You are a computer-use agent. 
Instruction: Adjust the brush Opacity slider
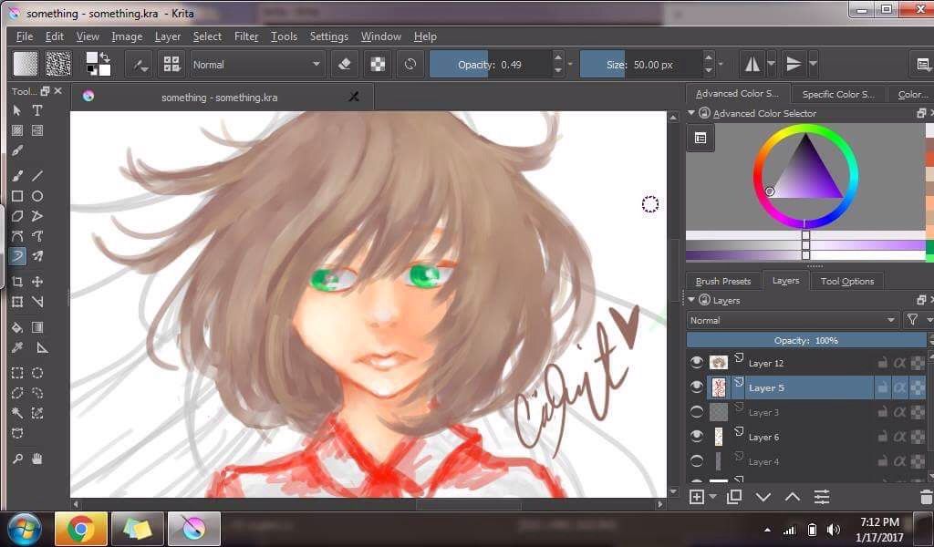490,65
